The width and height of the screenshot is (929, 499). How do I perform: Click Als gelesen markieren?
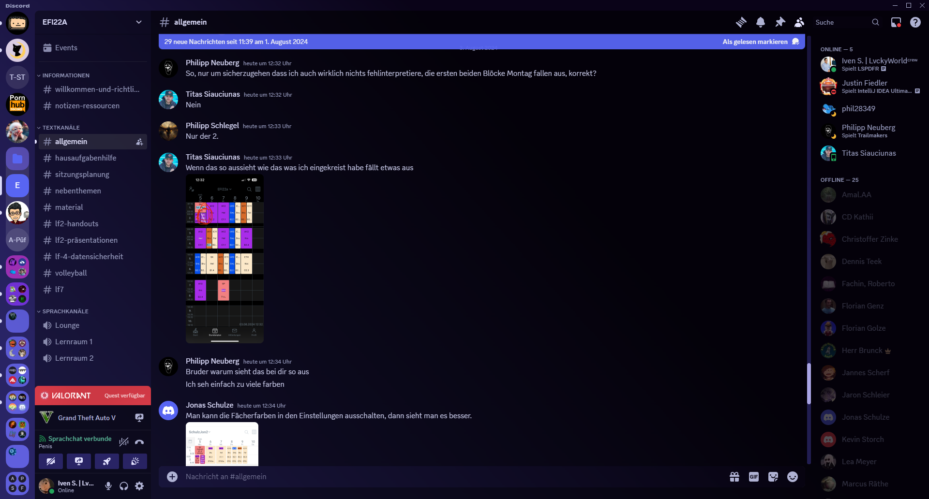[x=755, y=42]
